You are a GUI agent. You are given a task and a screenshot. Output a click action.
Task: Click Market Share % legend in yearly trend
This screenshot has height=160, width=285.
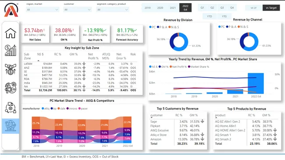[198, 67]
